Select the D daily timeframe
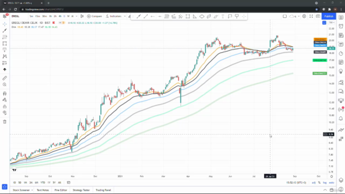 tap(64, 16)
